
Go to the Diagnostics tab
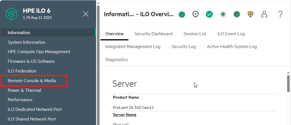coord(116,59)
